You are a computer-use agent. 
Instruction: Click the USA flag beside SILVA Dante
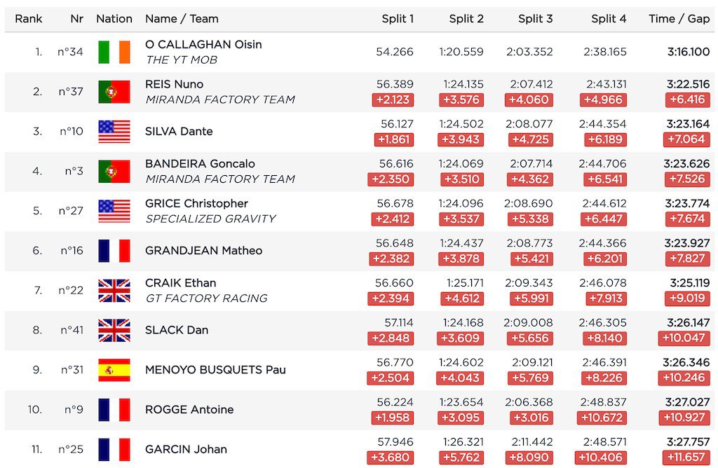coord(114,132)
